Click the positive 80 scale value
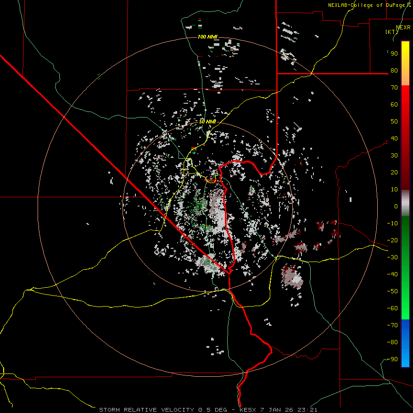The width and height of the screenshot is (413, 413). coord(394,70)
